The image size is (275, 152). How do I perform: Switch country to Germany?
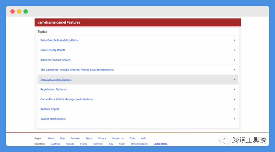pos(98,144)
